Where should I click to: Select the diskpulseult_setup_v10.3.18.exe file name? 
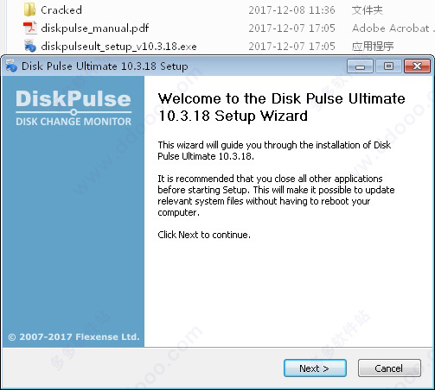pyautogui.click(x=118, y=47)
